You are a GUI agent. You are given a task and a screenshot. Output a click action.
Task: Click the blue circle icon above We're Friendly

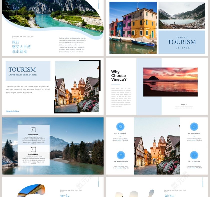[x=194, y=155]
